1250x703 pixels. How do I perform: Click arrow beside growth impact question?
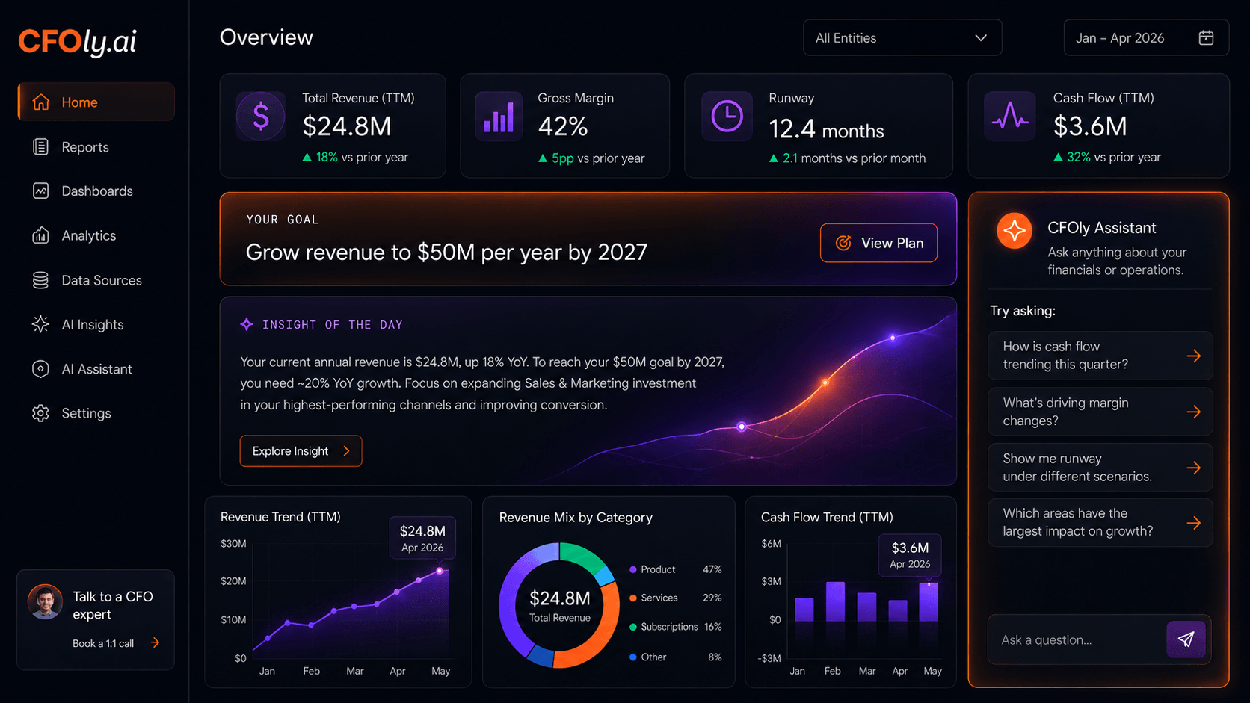click(1194, 523)
